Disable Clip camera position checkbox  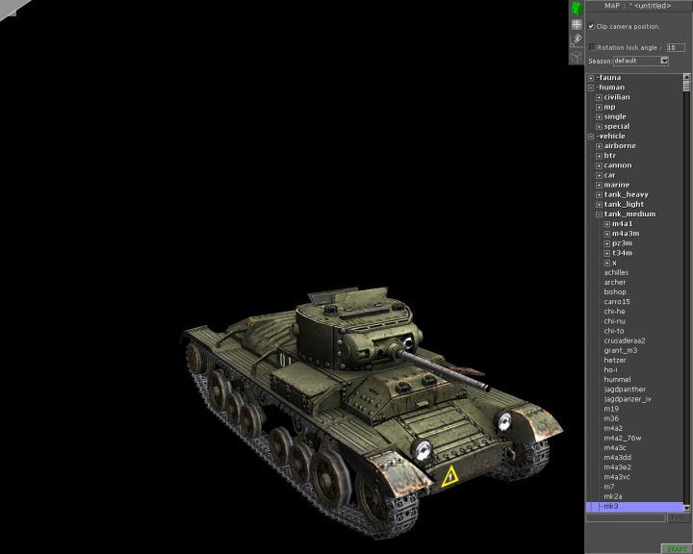coord(592,26)
